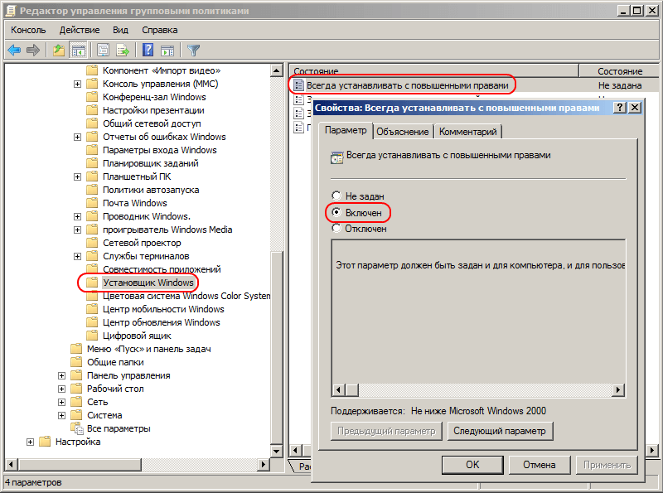This screenshot has width=663, height=493.
Task: Expand the «Панель управления» tree node
Action: click(x=62, y=375)
